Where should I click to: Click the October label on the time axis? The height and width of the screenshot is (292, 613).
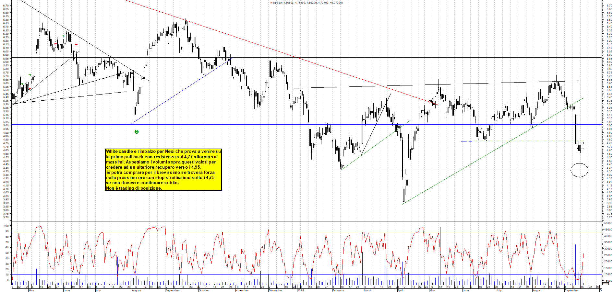coord(204,290)
